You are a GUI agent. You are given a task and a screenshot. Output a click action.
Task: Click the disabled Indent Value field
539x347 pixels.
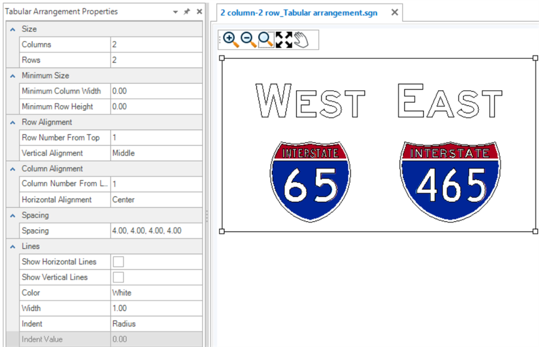point(157,339)
